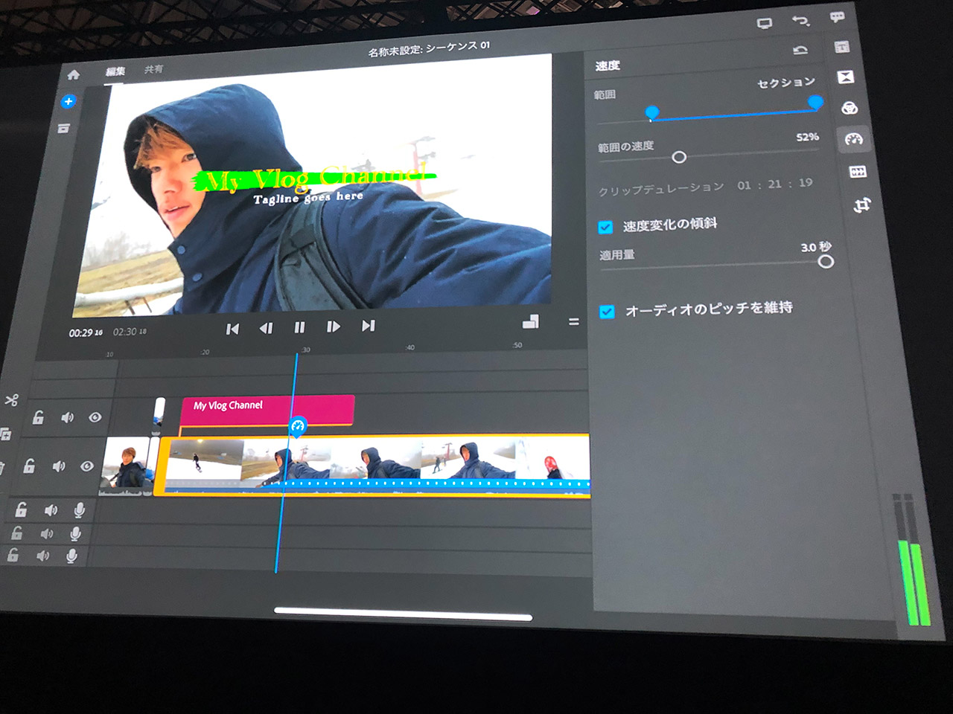Screen dimensions: 953x714
Task: Select the Speed speedometer panel icon
Action: [x=853, y=139]
